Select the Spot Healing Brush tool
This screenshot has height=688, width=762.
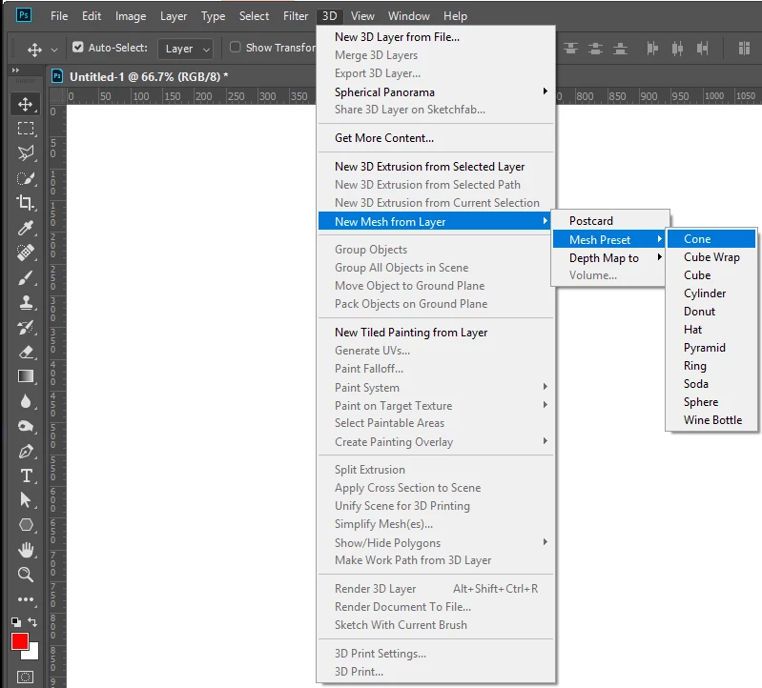tap(25, 253)
